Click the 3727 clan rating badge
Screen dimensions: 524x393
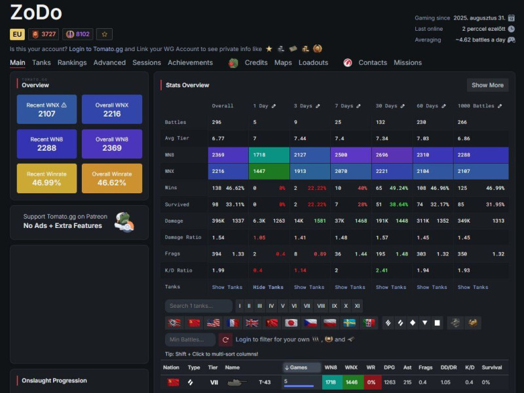click(43, 34)
